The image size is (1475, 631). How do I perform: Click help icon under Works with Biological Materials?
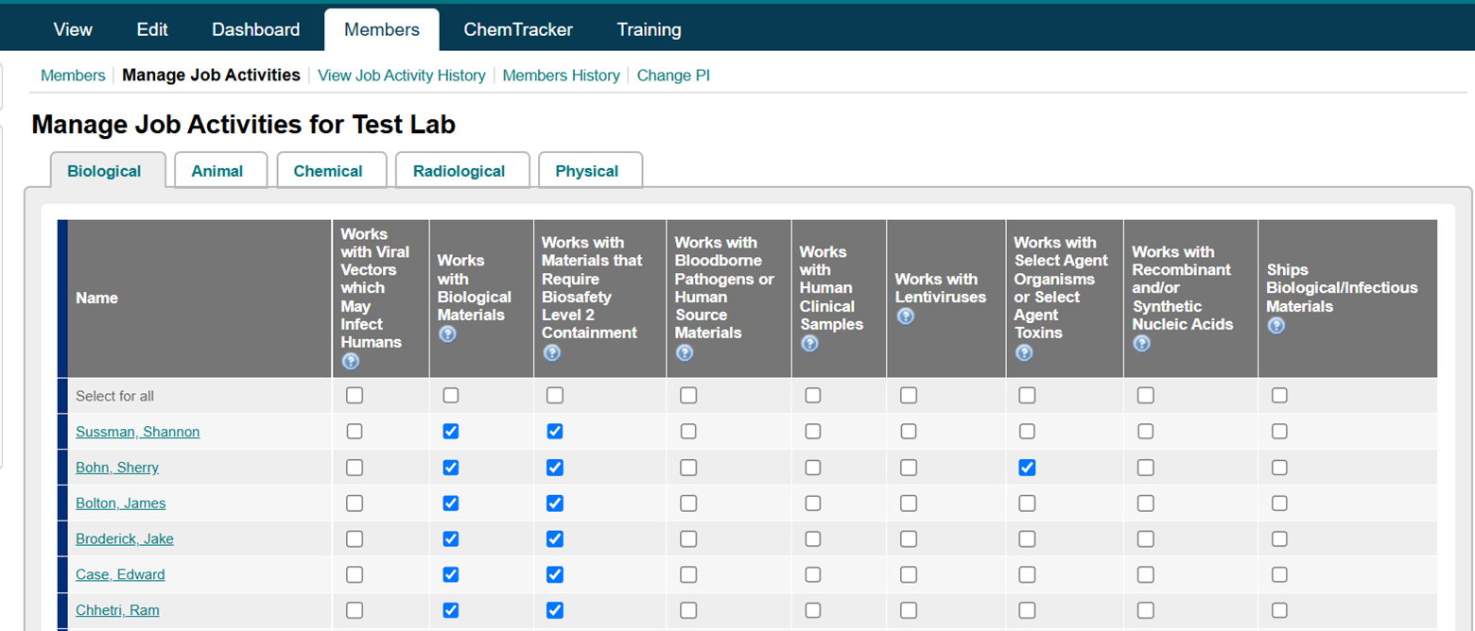[x=447, y=334]
